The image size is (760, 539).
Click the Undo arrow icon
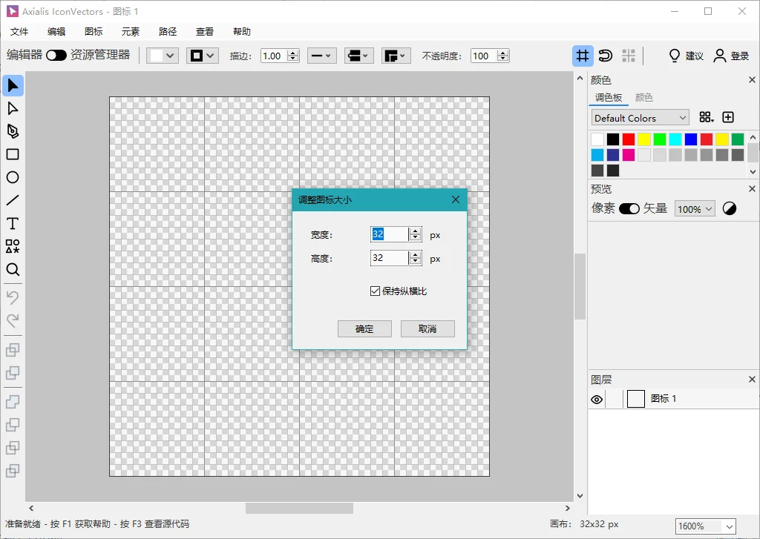(x=13, y=297)
